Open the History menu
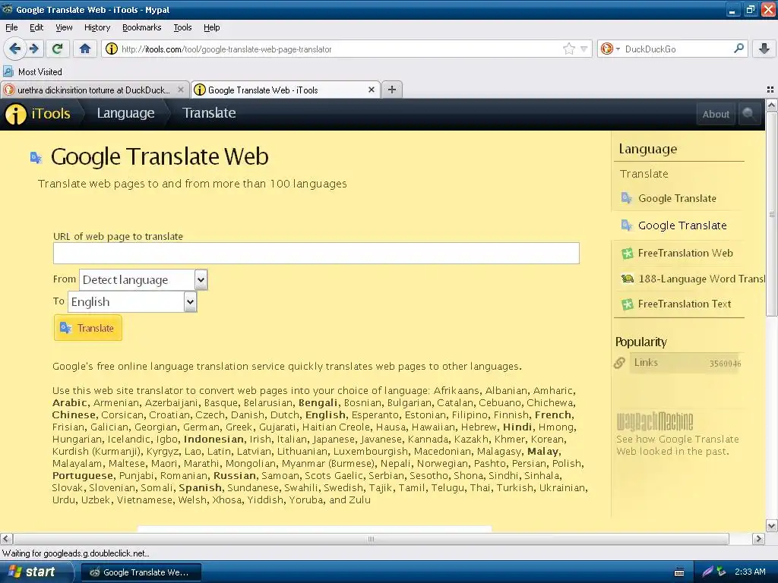 click(97, 27)
